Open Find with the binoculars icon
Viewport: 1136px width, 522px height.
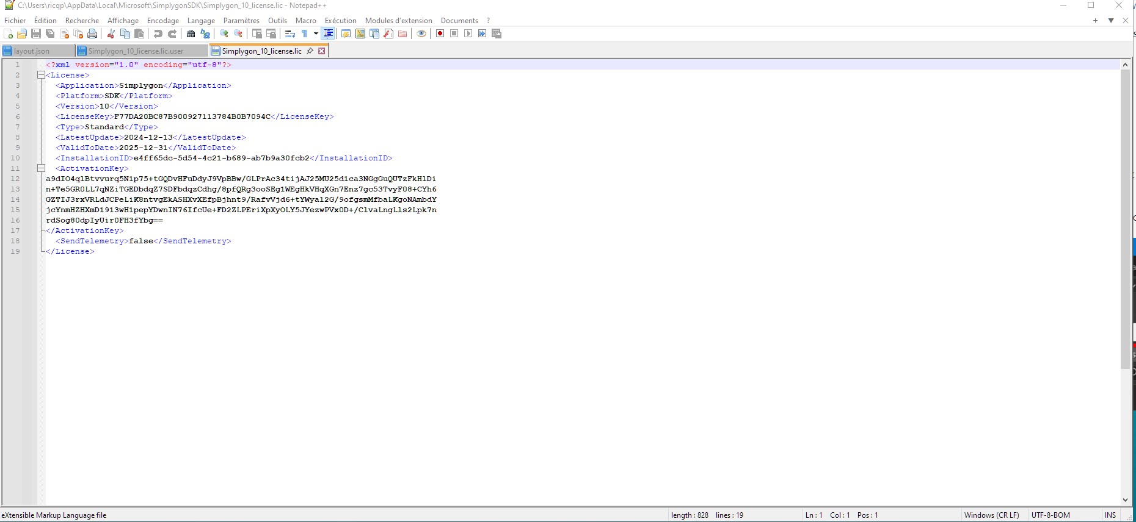[x=191, y=34]
